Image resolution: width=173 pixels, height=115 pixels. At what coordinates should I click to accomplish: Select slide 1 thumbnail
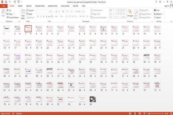[x=7, y=29]
